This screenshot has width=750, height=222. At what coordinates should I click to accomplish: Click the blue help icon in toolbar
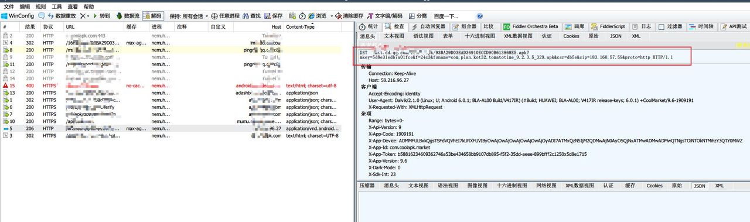coord(480,16)
